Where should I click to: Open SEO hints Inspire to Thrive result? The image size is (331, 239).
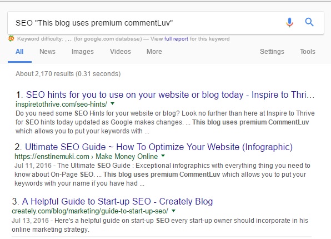[170, 94]
